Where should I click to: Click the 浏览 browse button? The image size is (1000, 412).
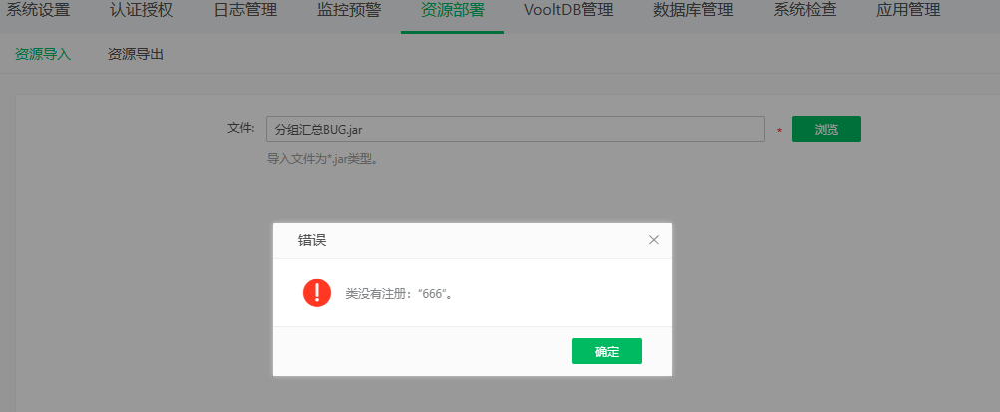click(826, 129)
